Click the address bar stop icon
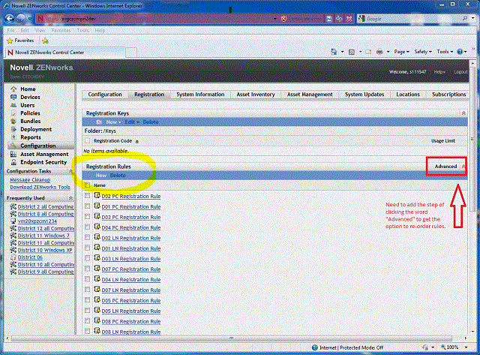Image resolution: width=480 pixels, height=355 pixels. point(349,19)
